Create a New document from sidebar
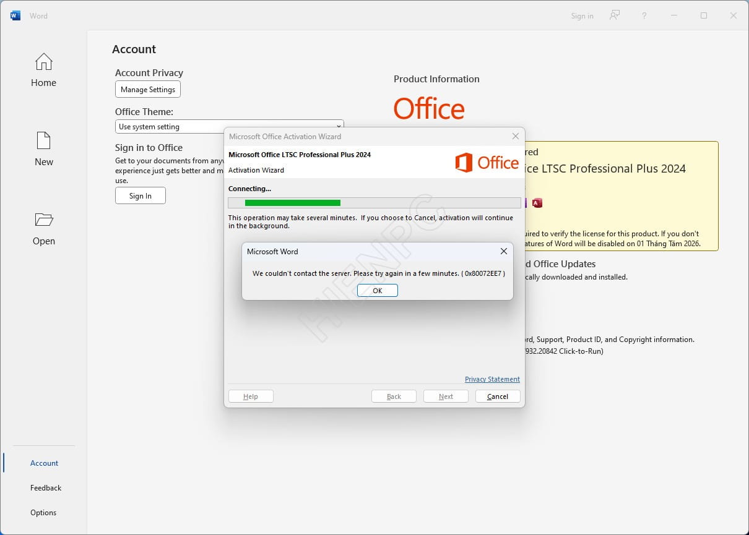 tap(44, 149)
